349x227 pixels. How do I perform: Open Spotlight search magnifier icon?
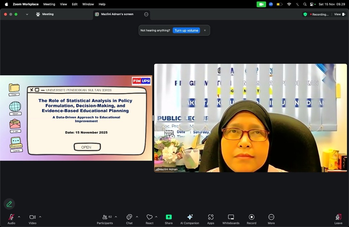coord(305,4)
